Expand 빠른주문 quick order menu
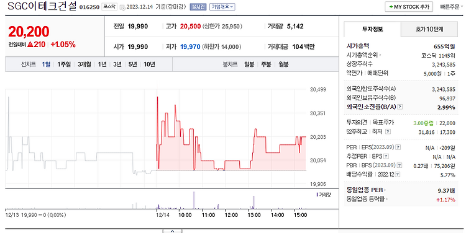466x233 pixels. (452, 7)
